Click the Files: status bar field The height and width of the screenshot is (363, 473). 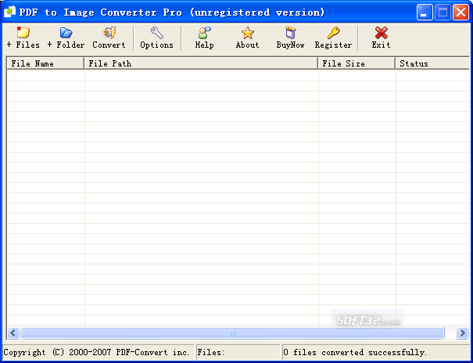click(238, 353)
